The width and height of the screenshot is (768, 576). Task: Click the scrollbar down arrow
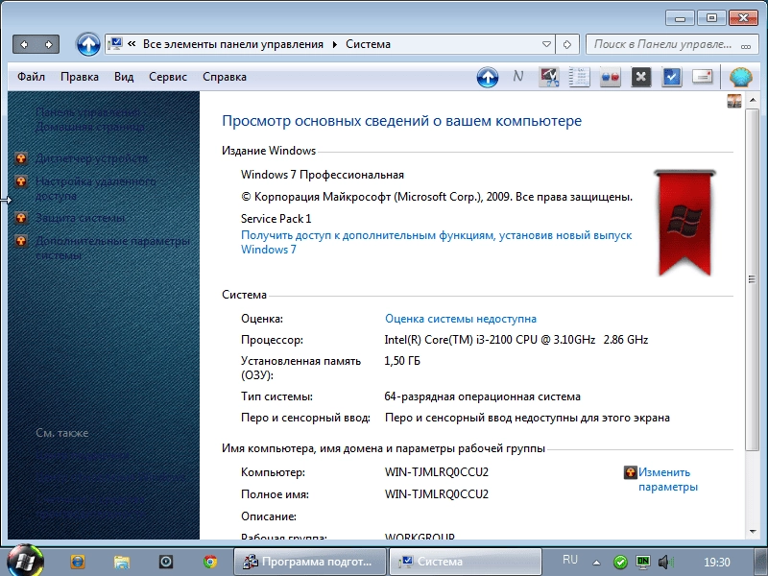(753, 532)
